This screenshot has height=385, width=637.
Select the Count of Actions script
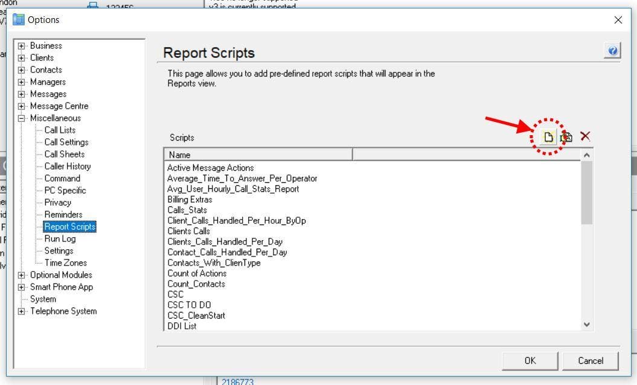tap(197, 273)
